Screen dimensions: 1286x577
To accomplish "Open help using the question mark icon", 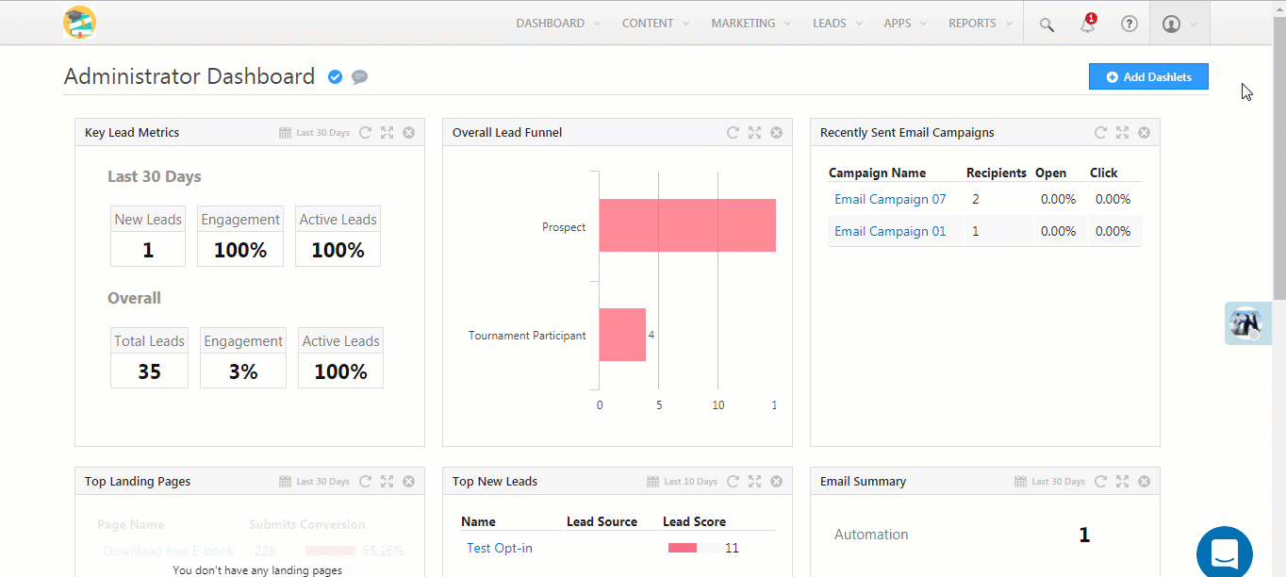I will pyautogui.click(x=1129, y=24).
